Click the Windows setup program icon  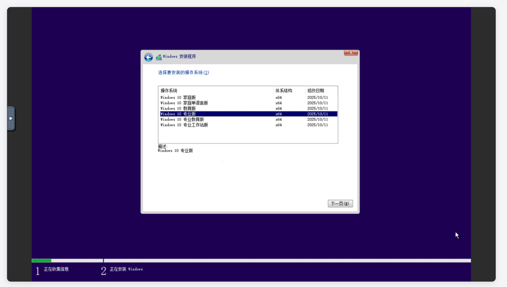point(159,57)
